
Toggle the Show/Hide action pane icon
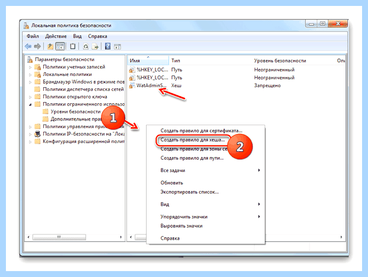click(118, 47)
